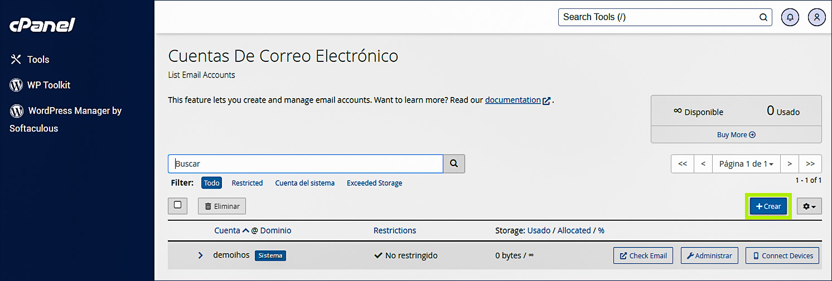Go to the previous page arrow

coord(703,164)
